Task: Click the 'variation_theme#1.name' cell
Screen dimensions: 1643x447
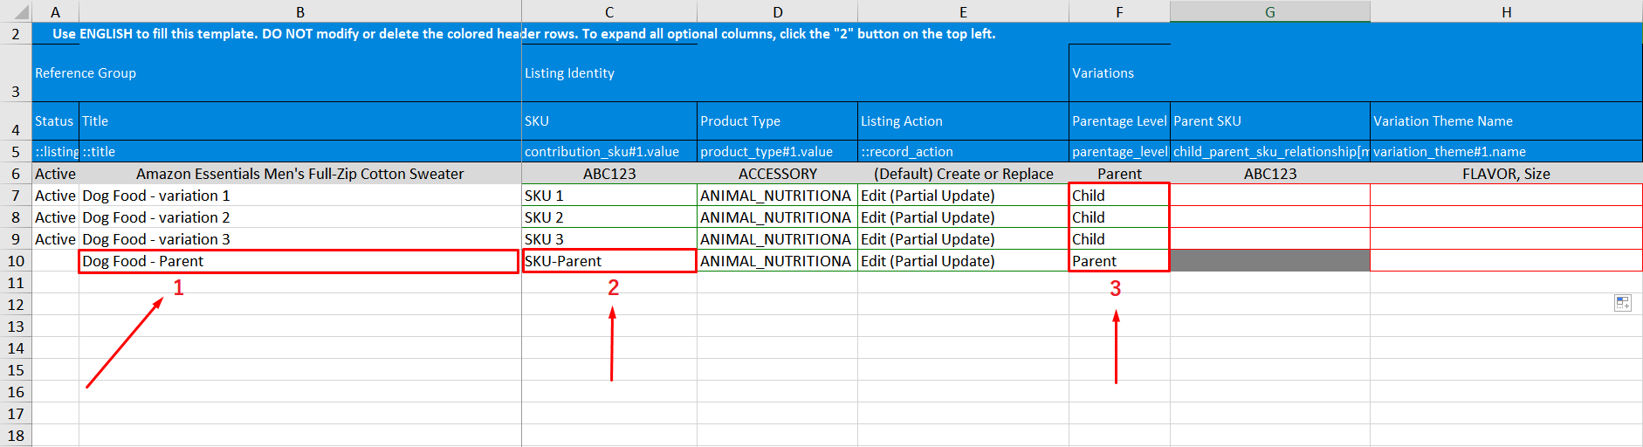Action: [x=1506, y=152]
